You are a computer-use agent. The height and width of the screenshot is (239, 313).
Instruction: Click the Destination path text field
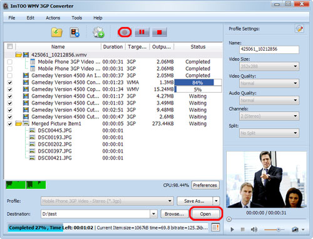pos(96,214)
